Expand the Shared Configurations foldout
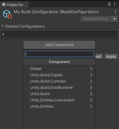Screen dimensions: 119x129 3,26
